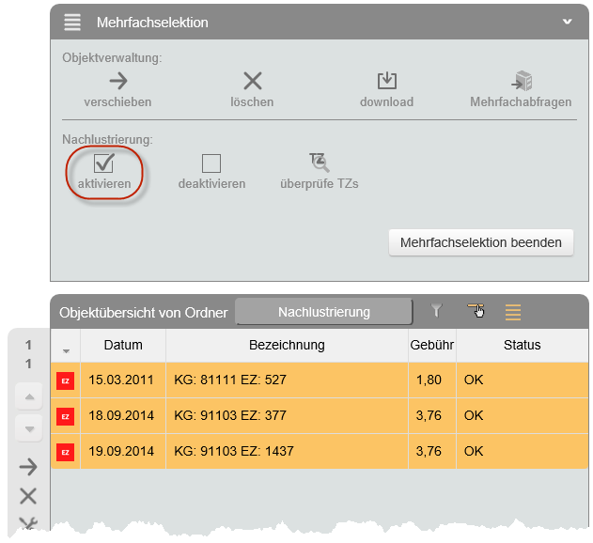Tick the deaktivieren checkbox

pos(211,163)
